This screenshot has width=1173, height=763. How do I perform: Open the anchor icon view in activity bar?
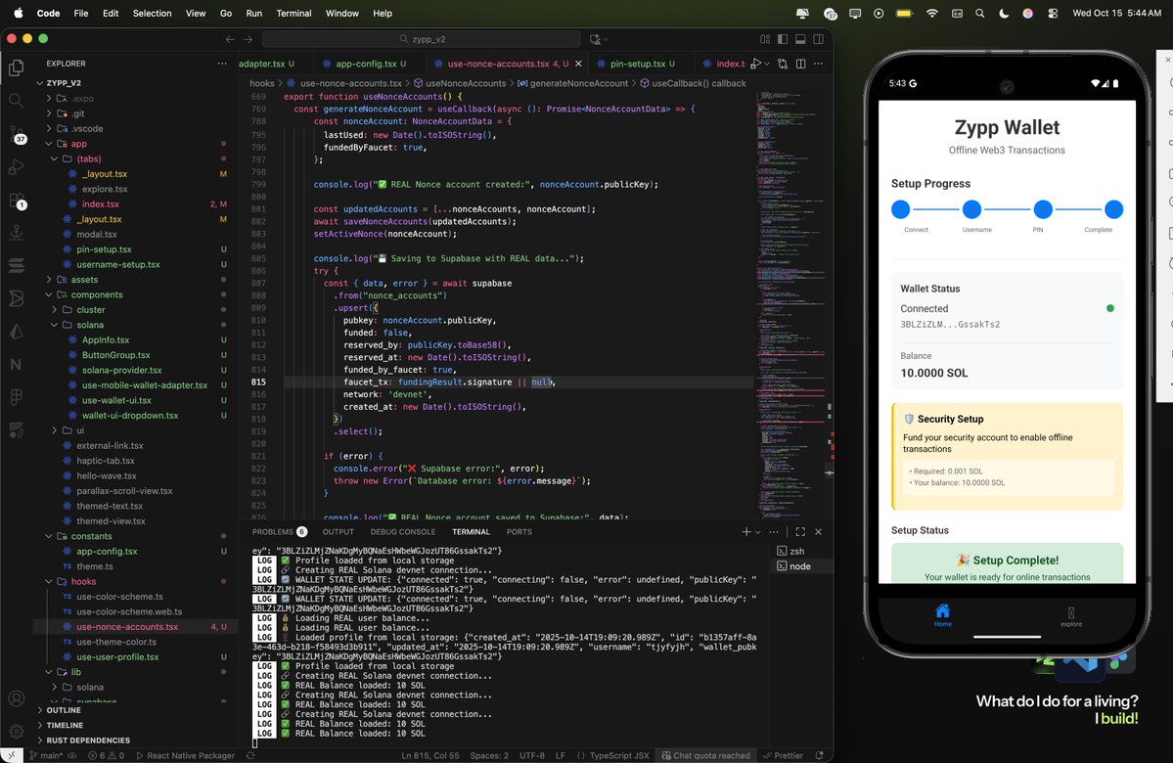tap(16, 233)
